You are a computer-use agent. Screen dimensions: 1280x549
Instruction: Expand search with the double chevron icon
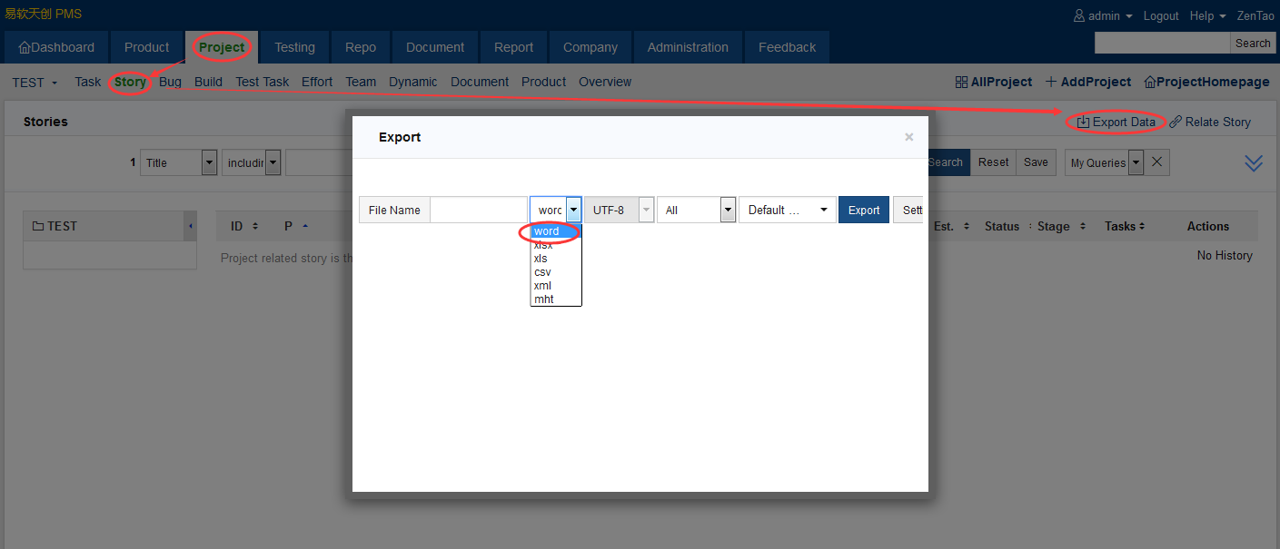click(x=1254, y=163)
